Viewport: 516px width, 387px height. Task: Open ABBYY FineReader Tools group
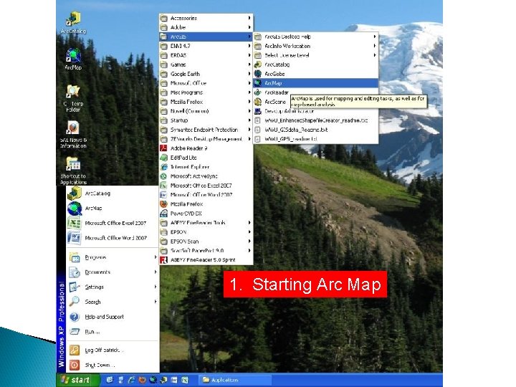pos(206,223)
